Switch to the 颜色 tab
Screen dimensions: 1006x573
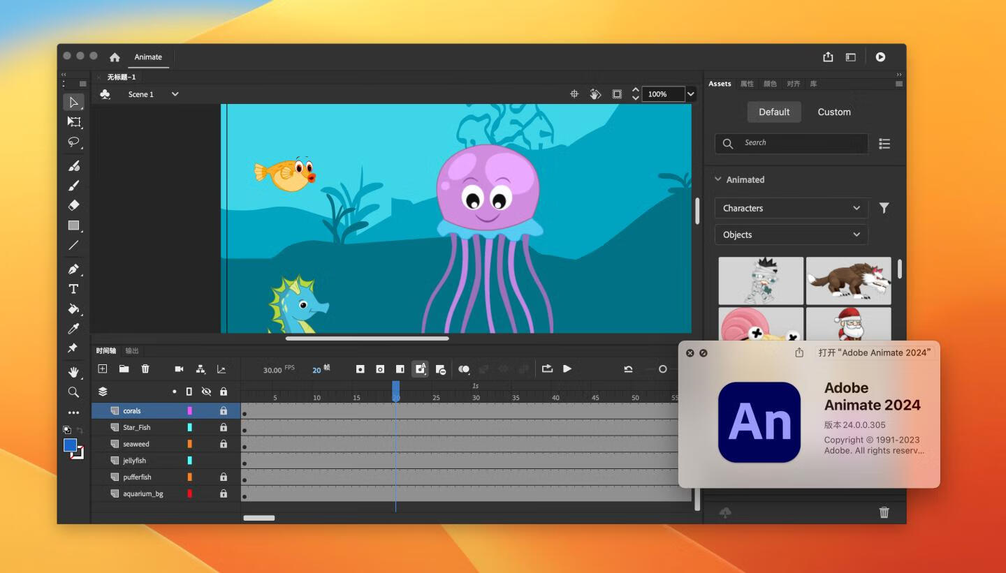(x=770, y=84)
